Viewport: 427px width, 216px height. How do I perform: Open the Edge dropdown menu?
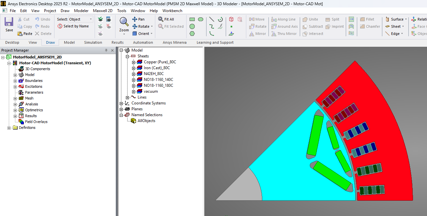[x=402, y=34]
